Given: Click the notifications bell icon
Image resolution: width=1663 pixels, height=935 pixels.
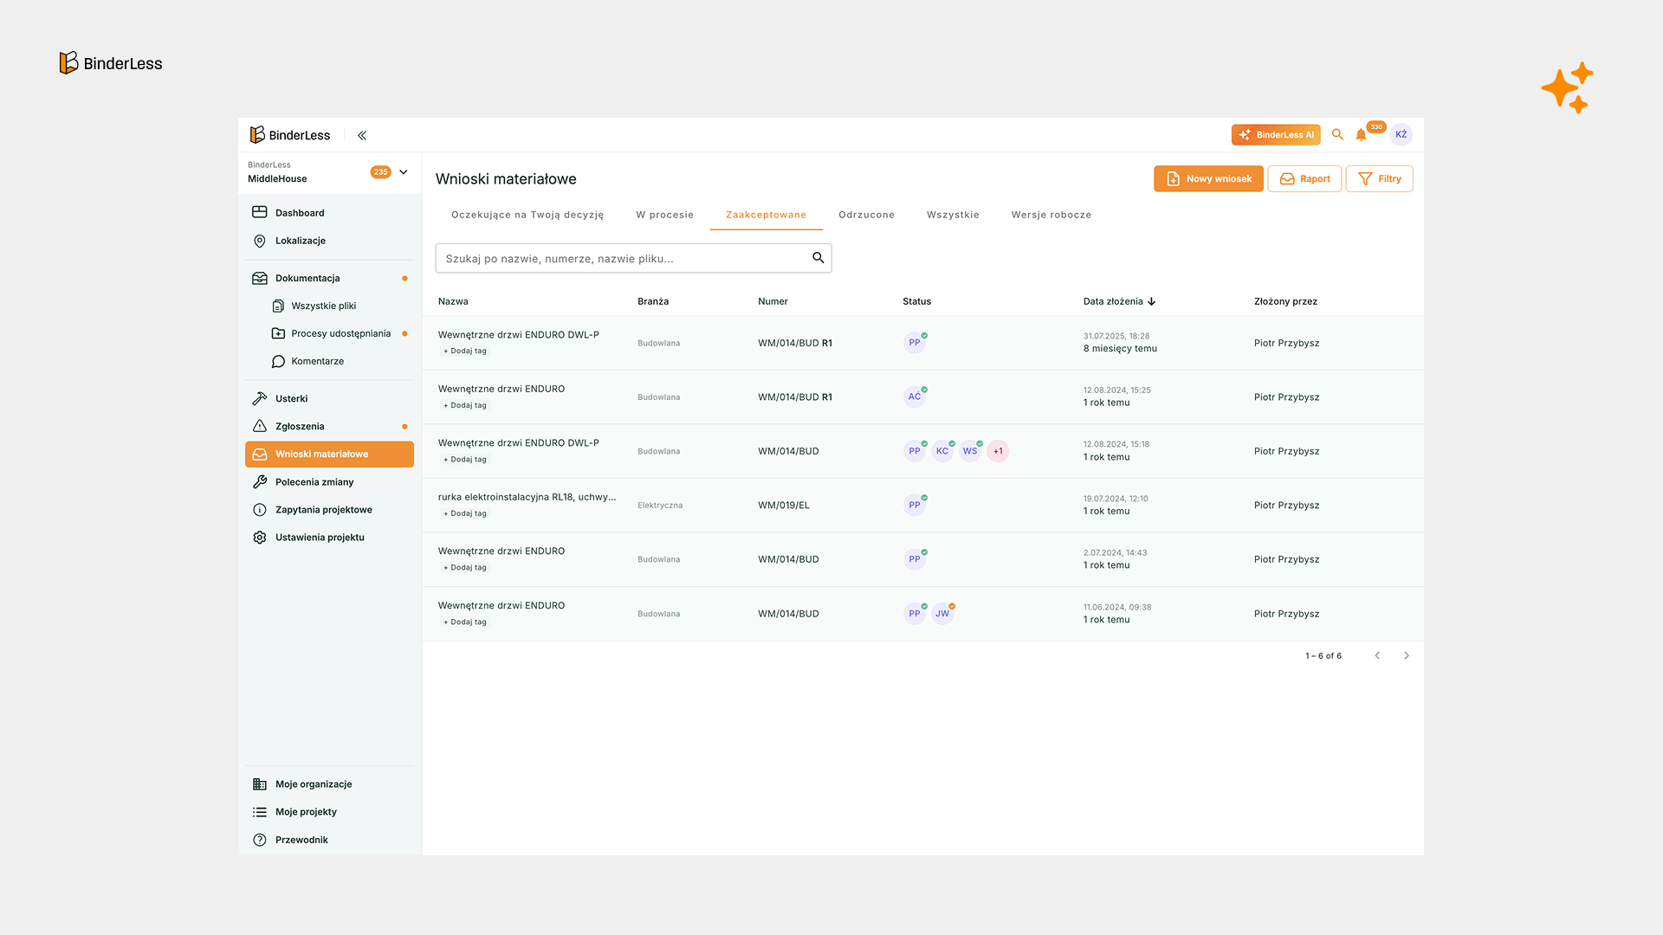Looking at the screenshot, I should click(x=1361, y=135).
